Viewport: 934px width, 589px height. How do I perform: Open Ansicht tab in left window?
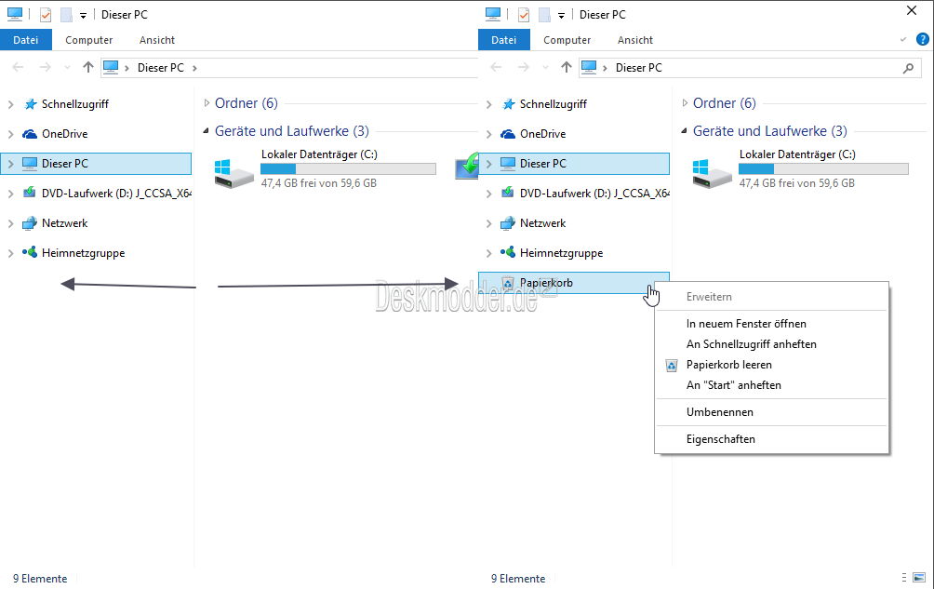pyautogui.click(x=157, y=40)
